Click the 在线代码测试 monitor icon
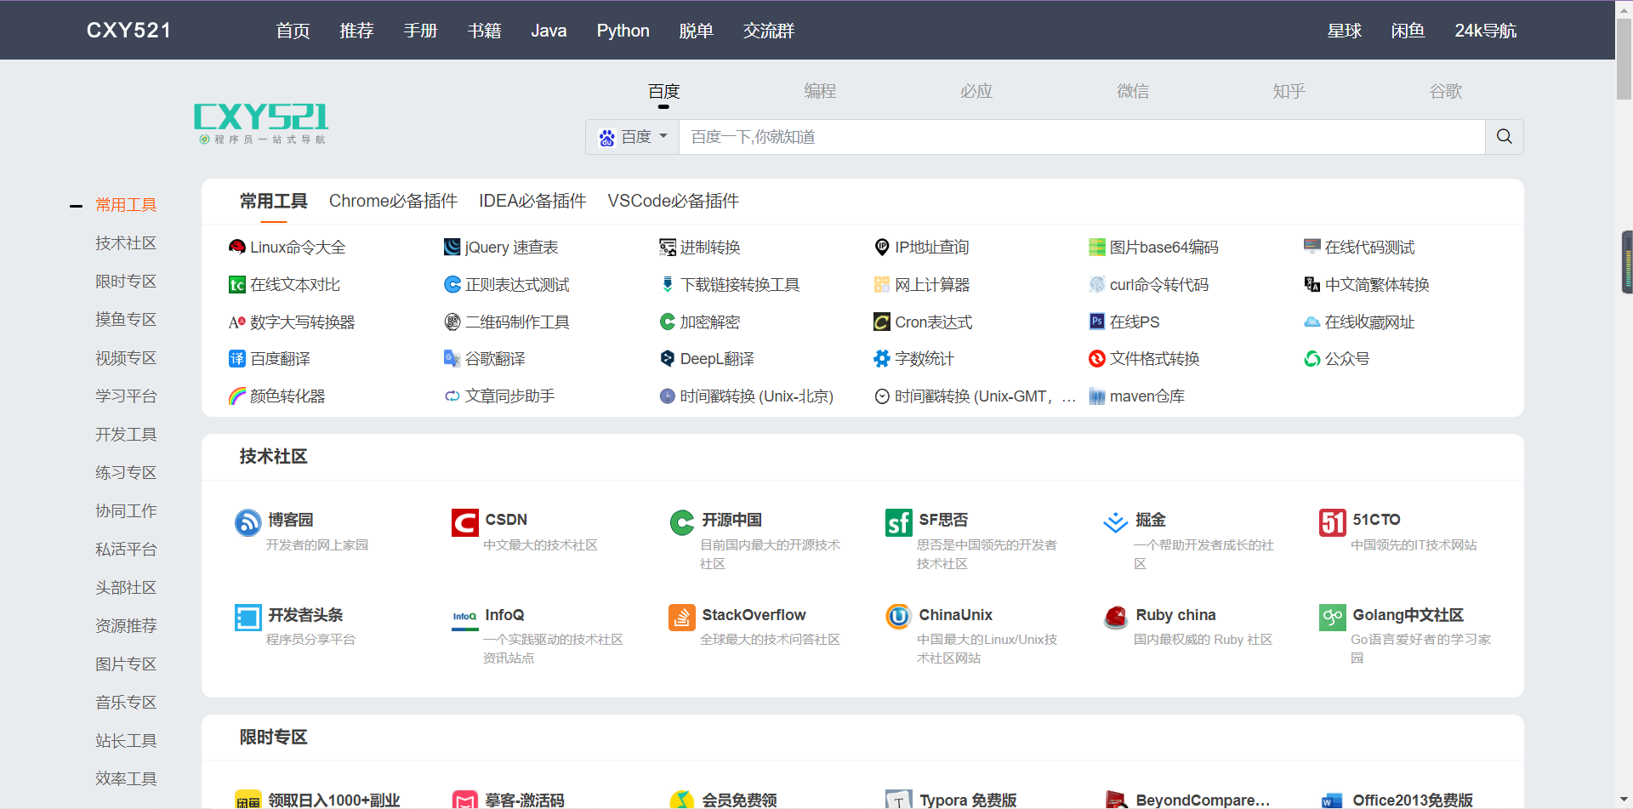The height and width of the screenshot is (809, 1633). 1312,248
